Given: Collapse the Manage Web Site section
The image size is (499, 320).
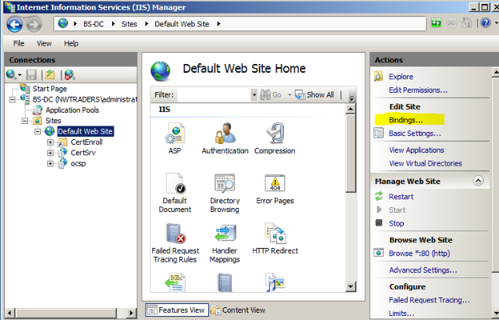Looking at the screenshot, I should [x=478, y=181].
